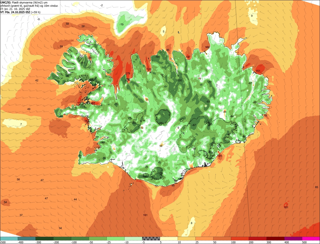The height and width of the screenshot is (244, 320).
Task: Click the '-79' heat flux value
Action: pos(79,156)
